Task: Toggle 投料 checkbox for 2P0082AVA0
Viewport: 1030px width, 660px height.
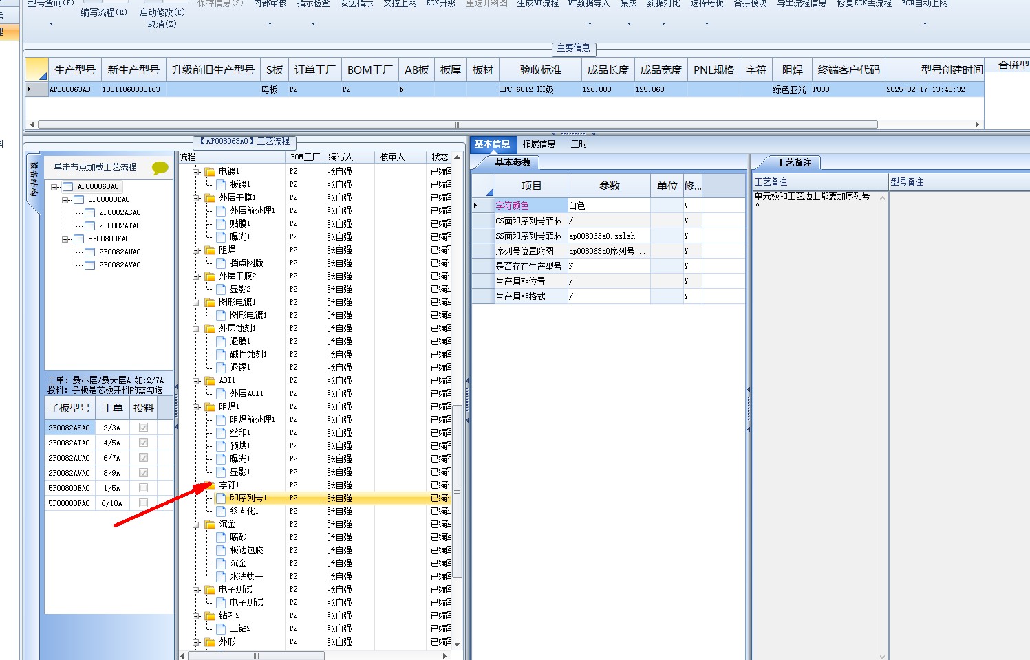Action: point(143,472)
